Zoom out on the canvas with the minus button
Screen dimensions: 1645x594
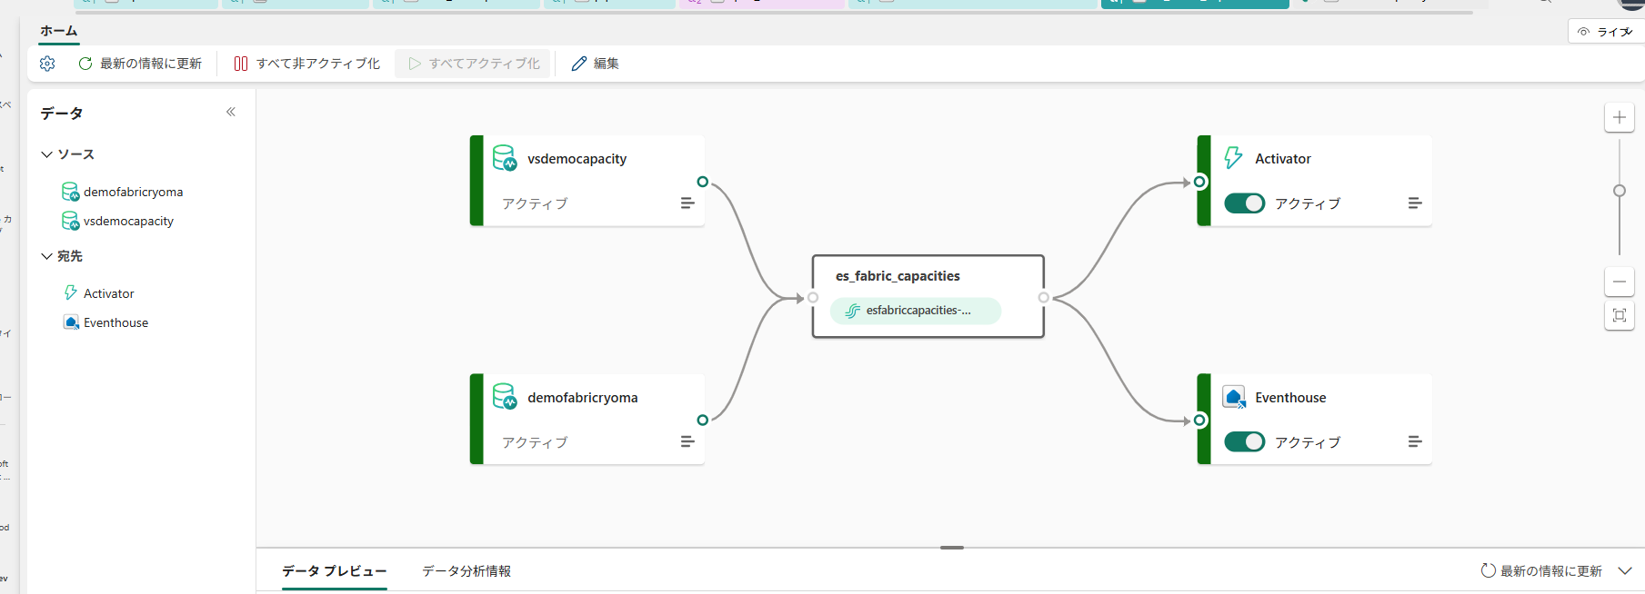point(1620,282)
